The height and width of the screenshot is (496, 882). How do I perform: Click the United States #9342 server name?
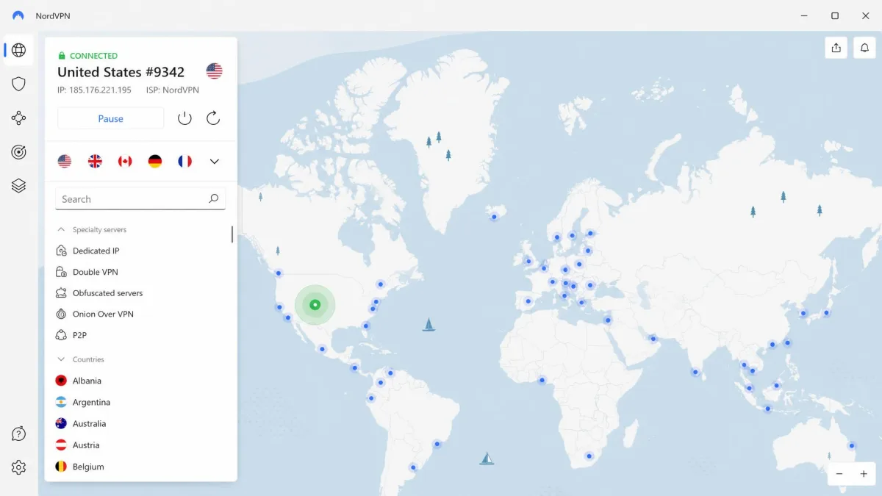121,72
